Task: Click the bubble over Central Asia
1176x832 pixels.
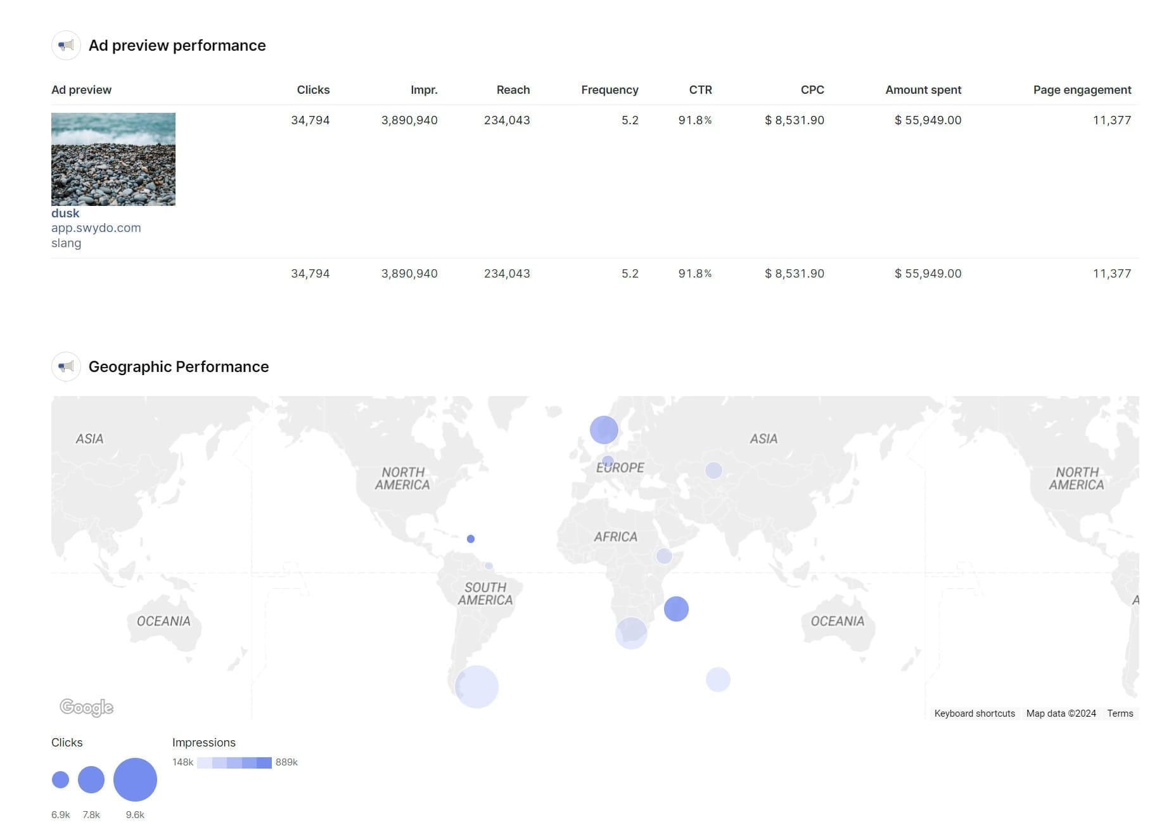Action: pos(713,470)
